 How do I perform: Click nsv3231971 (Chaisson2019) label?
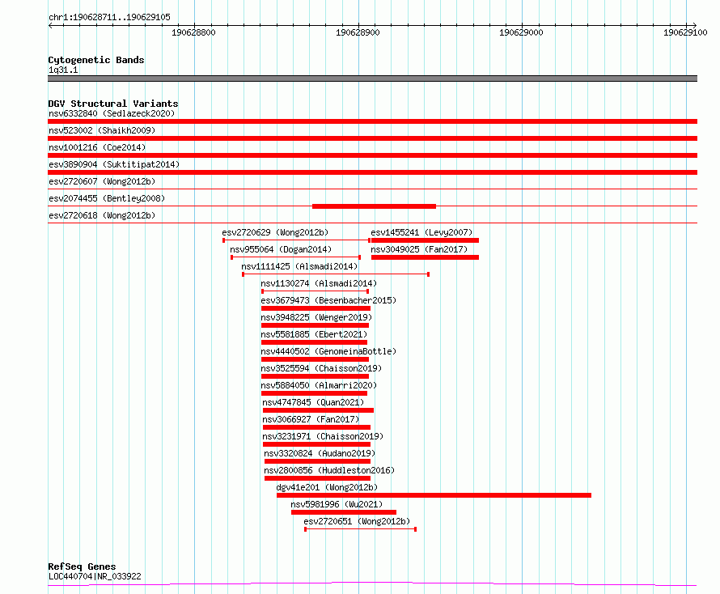point(323,436)
